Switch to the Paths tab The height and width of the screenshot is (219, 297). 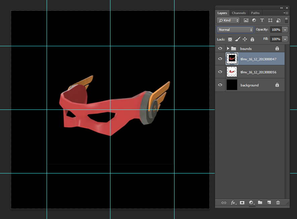click(255, 13)
